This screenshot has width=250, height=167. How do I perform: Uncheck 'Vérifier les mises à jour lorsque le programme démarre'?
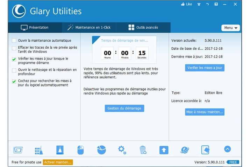tap(14, 59)
